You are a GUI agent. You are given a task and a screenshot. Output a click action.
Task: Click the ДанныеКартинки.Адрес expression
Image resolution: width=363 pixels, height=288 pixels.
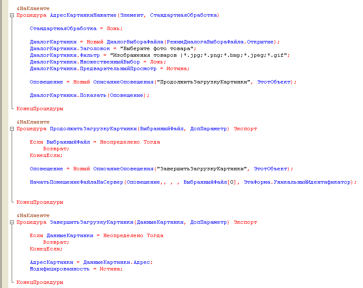(117, 263)
